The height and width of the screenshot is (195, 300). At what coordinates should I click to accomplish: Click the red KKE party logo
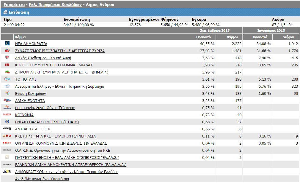coord(7,65)
